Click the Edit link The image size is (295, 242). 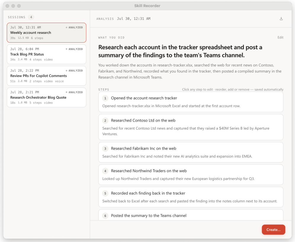pos(280,37)
